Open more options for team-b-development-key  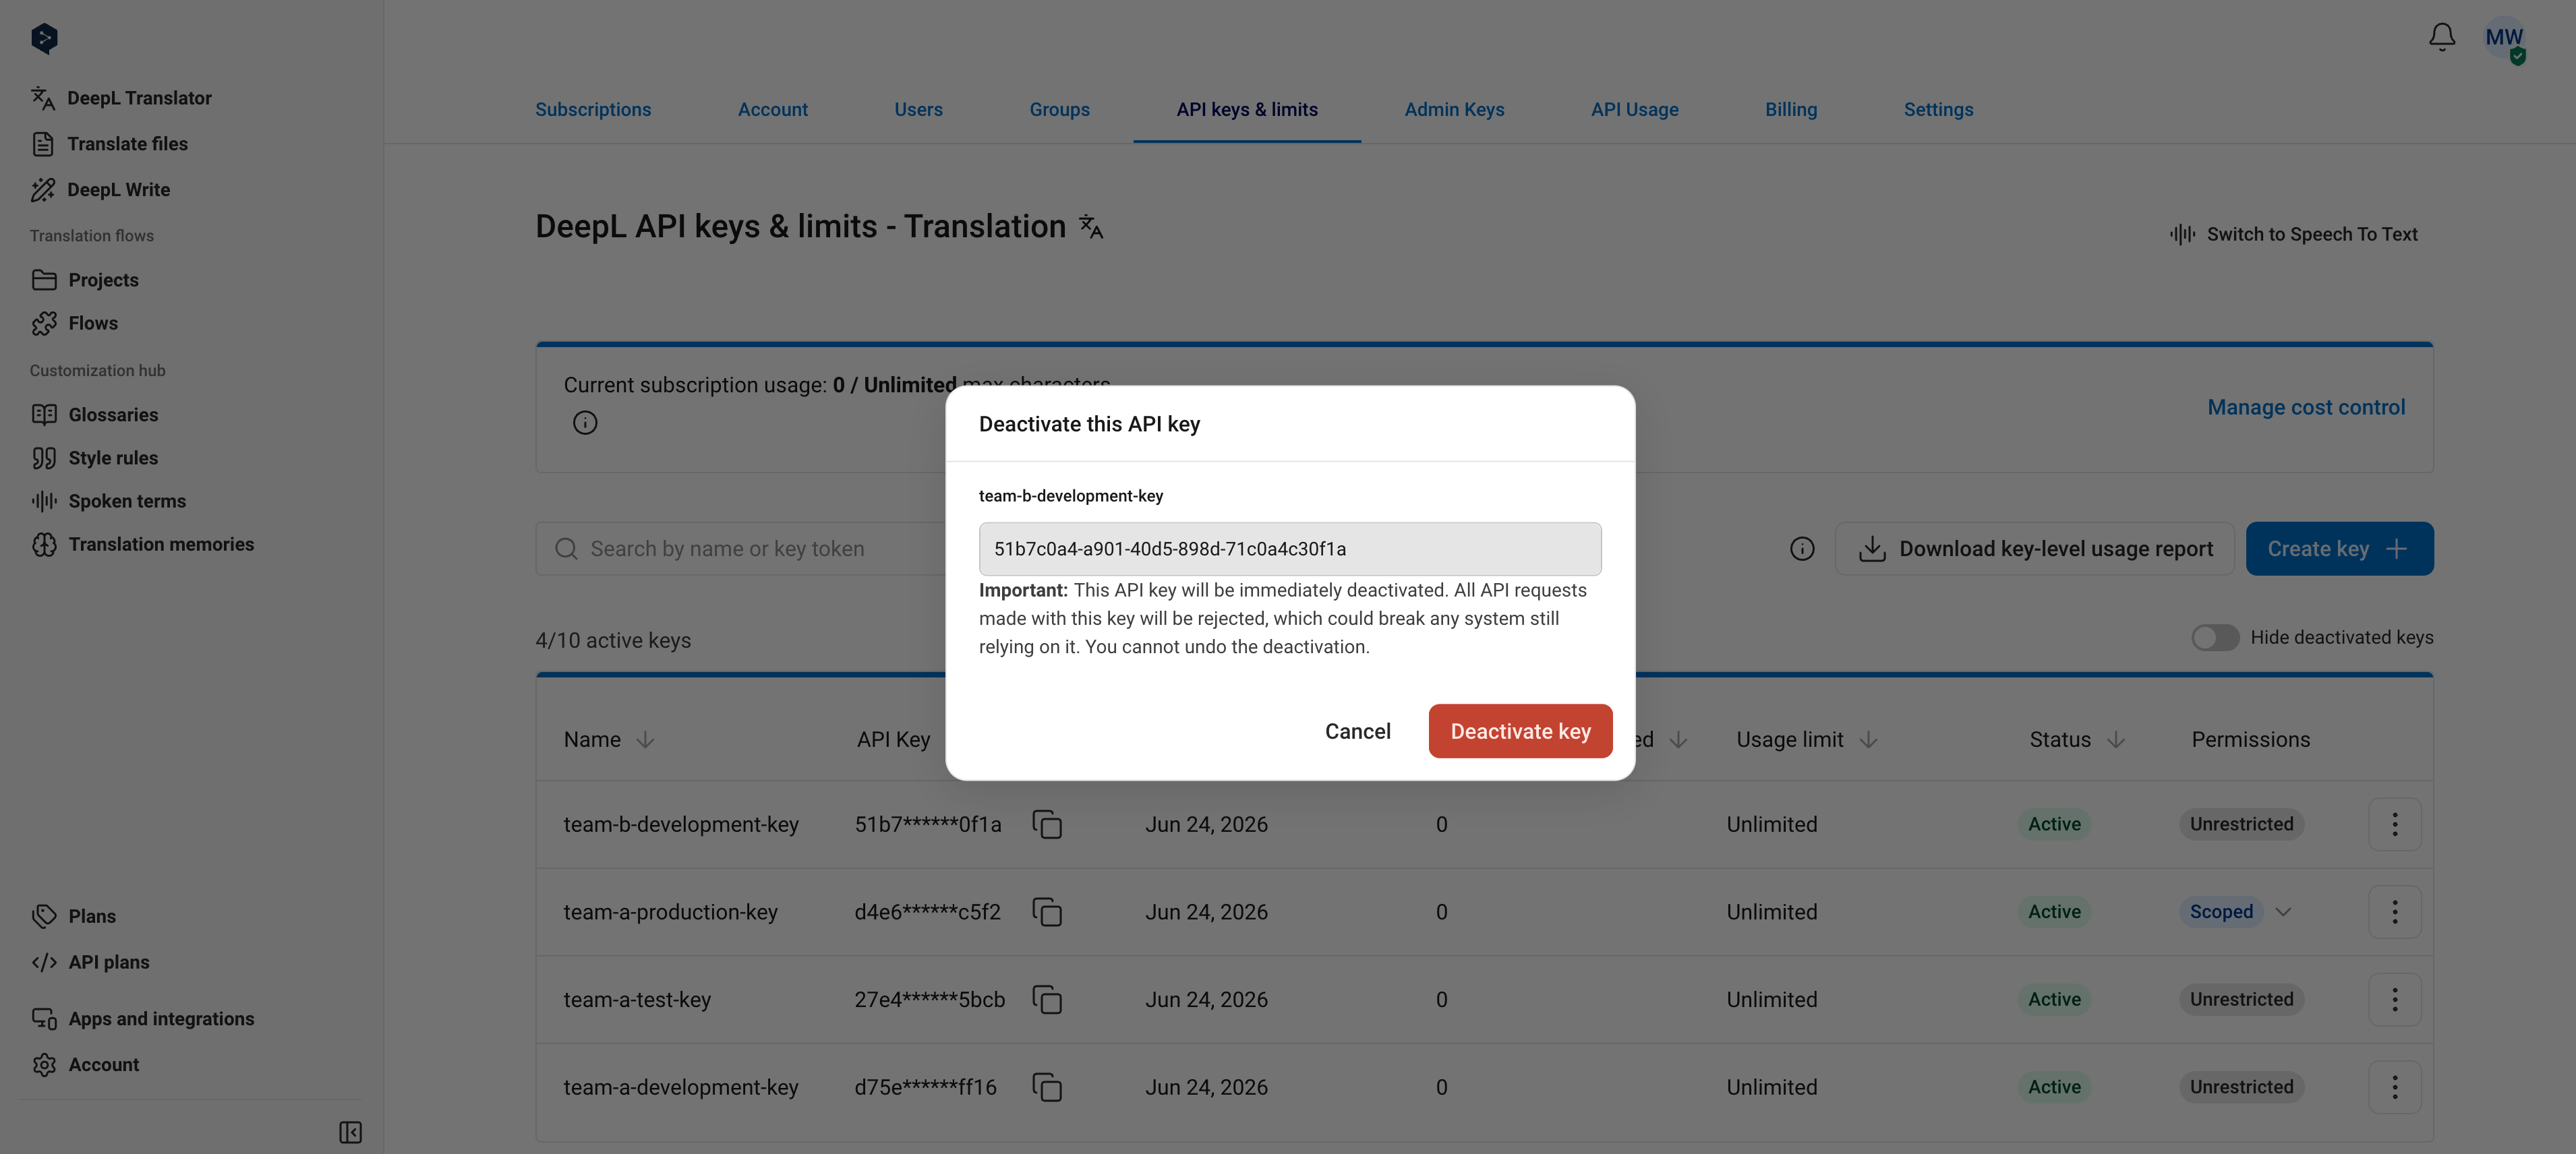[x=2395, y=824]
